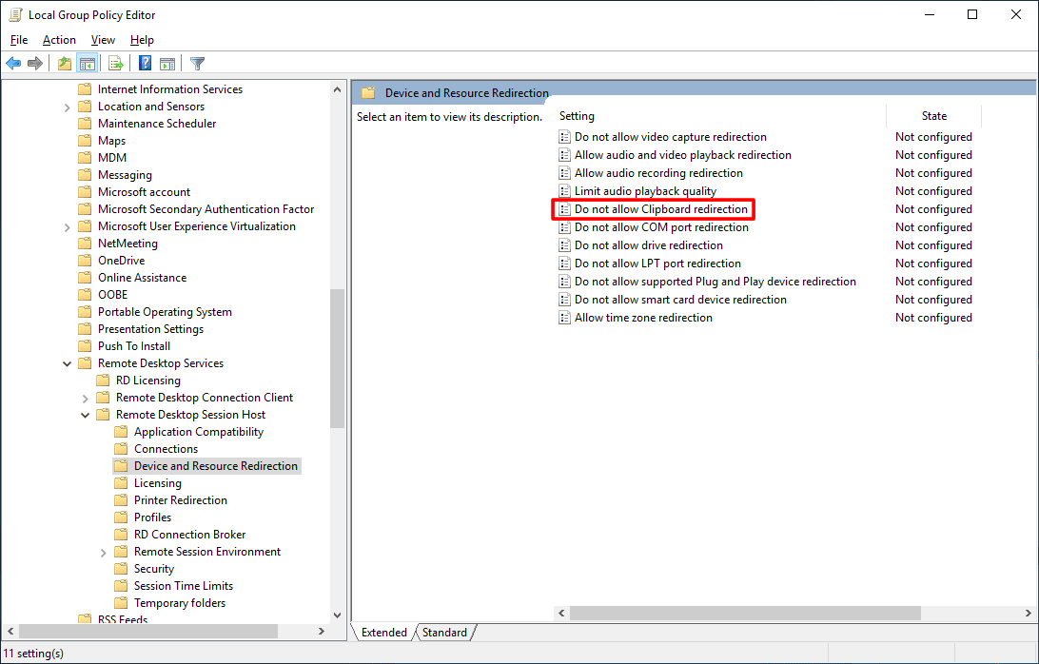The height and width of the screenshot is (664, 1039).
Task: Click the Up One Level folder icon
Action: (64, 64)
